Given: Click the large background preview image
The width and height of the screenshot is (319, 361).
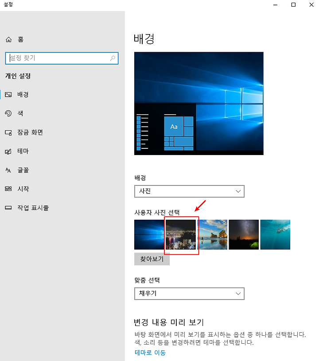Looking at the screenshot, I should coord(199,103).
